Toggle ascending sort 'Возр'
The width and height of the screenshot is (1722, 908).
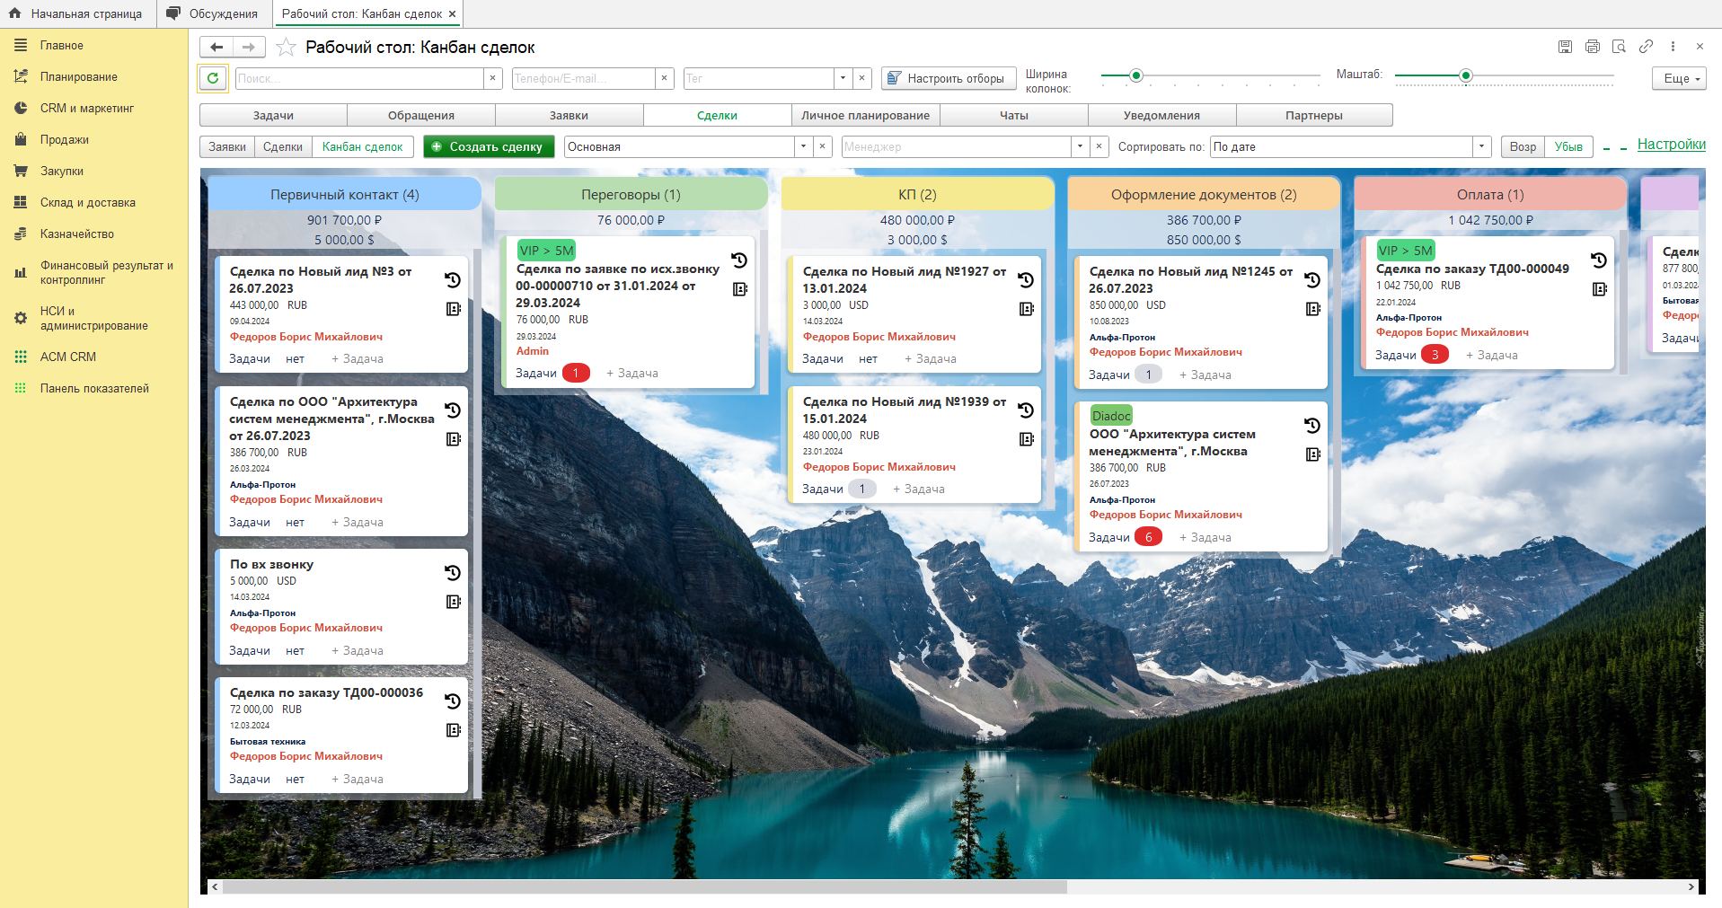coord(1523,146)
